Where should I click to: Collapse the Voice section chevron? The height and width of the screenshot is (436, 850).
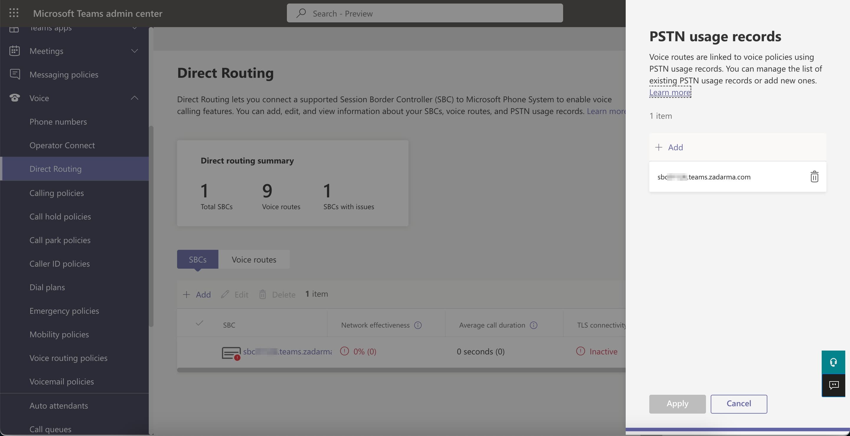click(134, 98)
